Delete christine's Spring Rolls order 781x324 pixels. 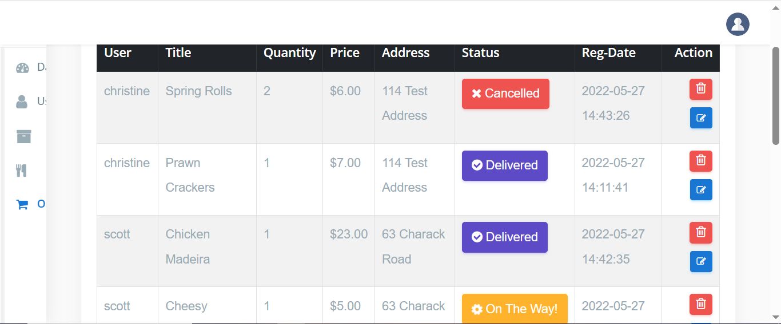click(x=701, y=89)
